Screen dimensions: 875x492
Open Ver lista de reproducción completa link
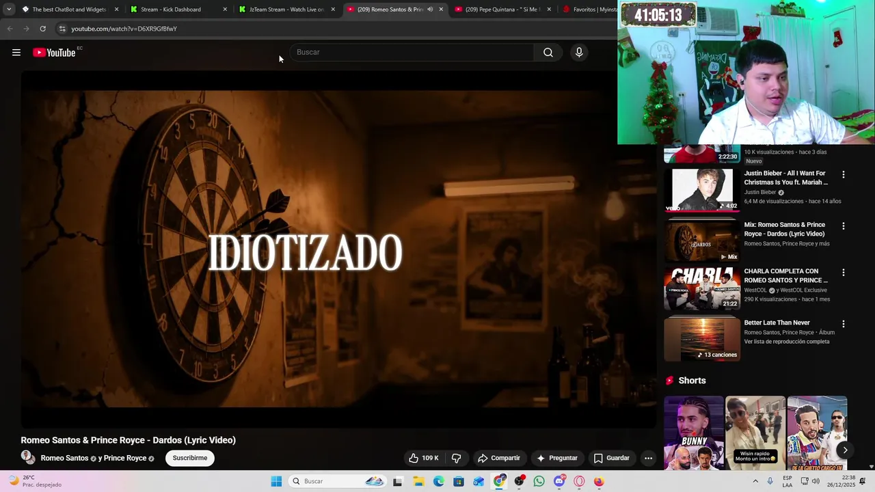[x=787, y=342]
